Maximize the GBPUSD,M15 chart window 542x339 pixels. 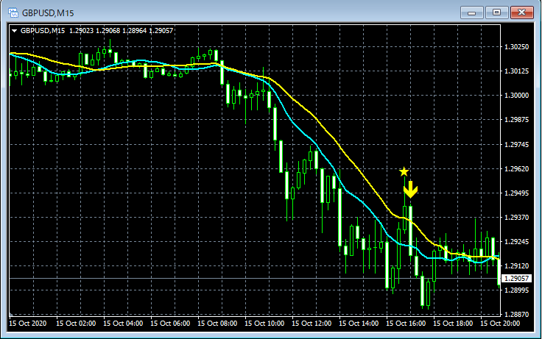(x=496, y=13)
